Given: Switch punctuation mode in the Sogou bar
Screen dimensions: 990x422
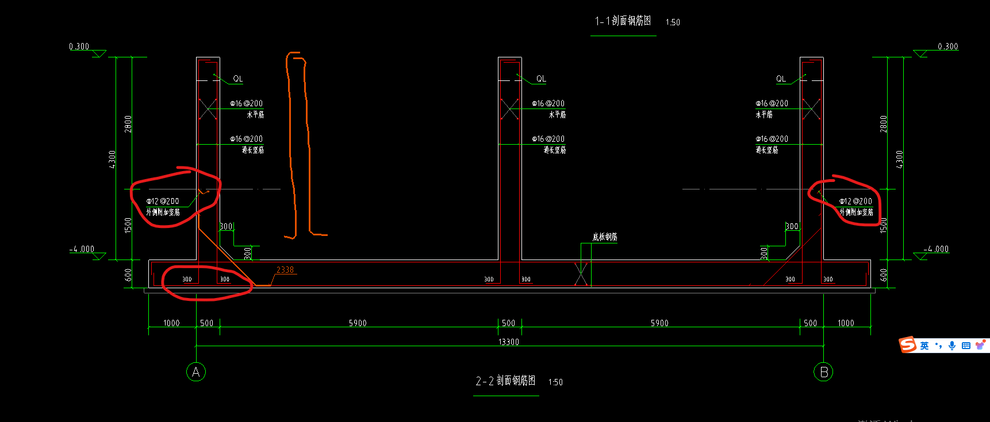Looking at the screenshot, I should (x=938, y=346).
